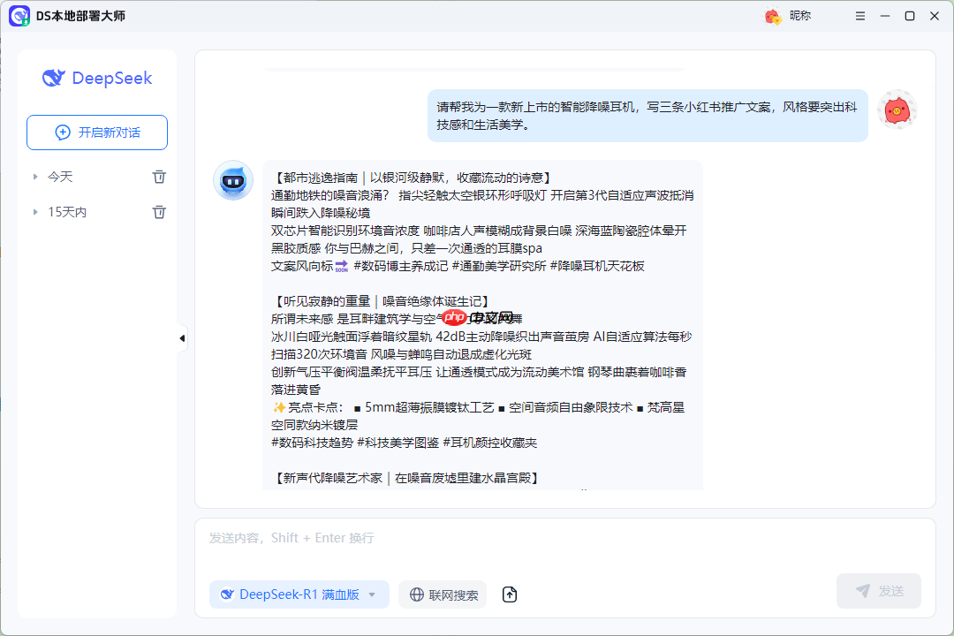Click the send paper-plane icon in 发送 button
Screen dimensions: 954x636
(861, 591)
